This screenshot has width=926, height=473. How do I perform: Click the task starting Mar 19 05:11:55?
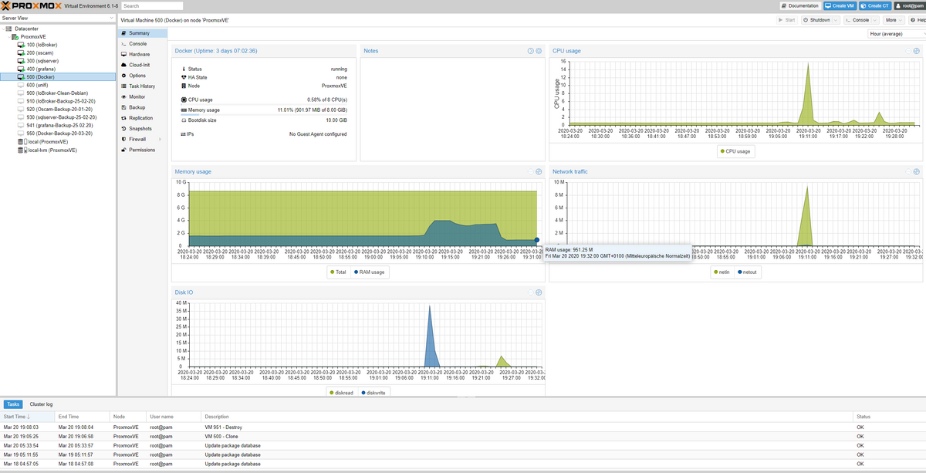point(463,454)
